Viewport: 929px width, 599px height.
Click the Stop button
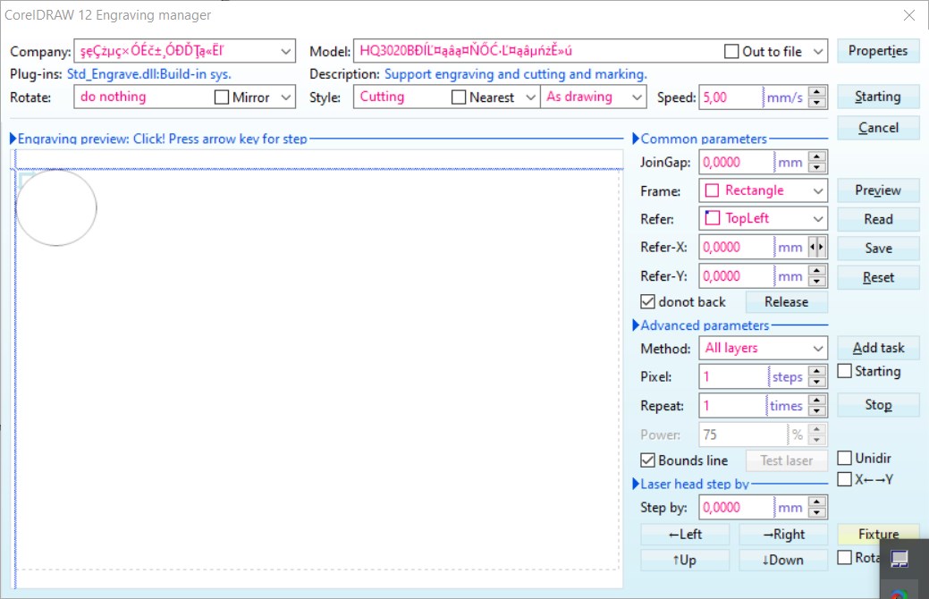coord(877,405)
